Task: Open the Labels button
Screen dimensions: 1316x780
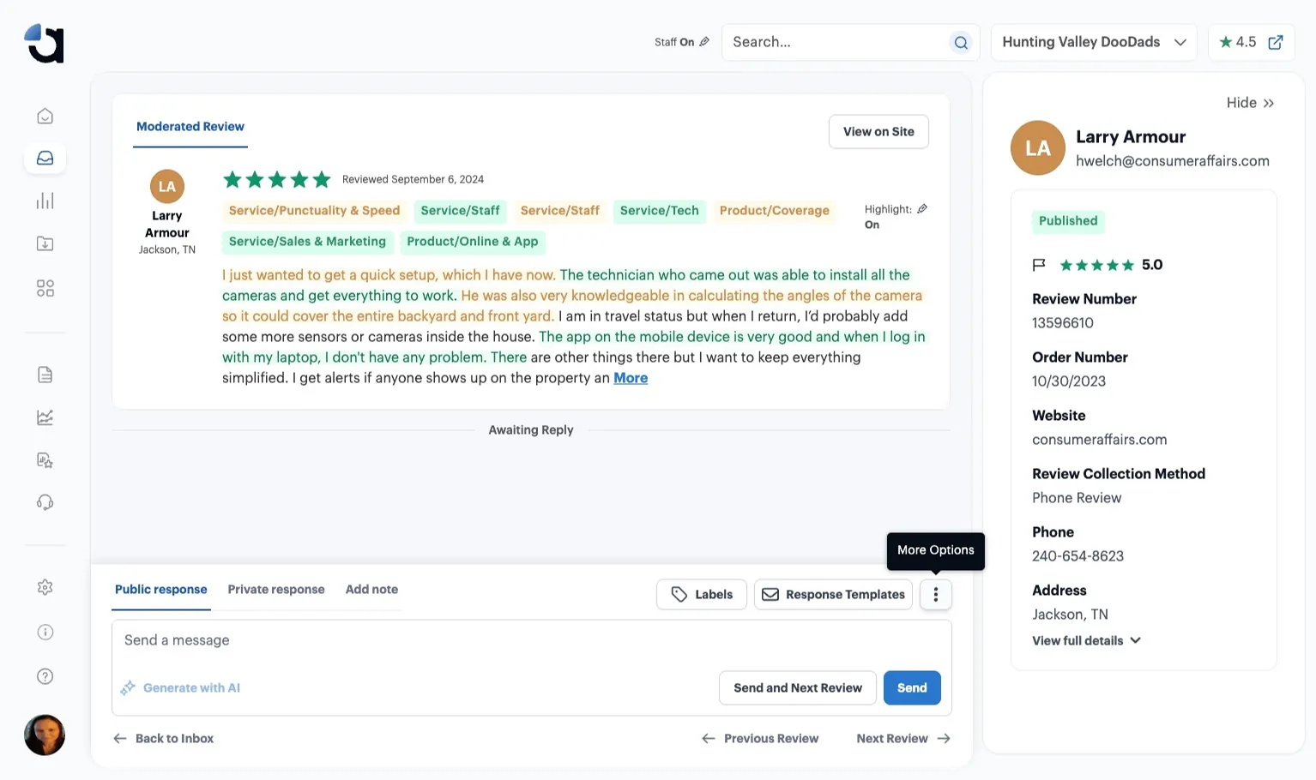Action: coord(702,594)
